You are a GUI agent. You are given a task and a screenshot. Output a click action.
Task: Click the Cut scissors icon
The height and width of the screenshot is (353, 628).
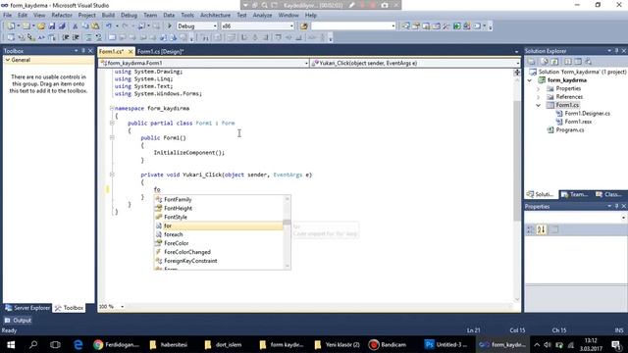tap(75, 26)
